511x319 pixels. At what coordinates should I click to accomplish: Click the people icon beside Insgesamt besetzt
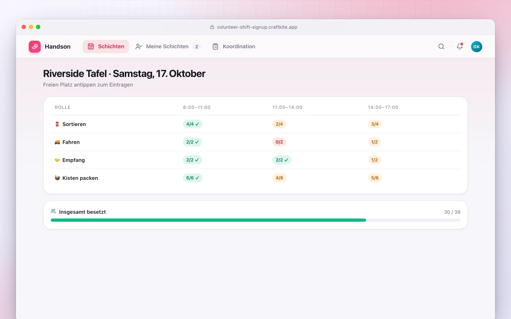pos(53,211)
